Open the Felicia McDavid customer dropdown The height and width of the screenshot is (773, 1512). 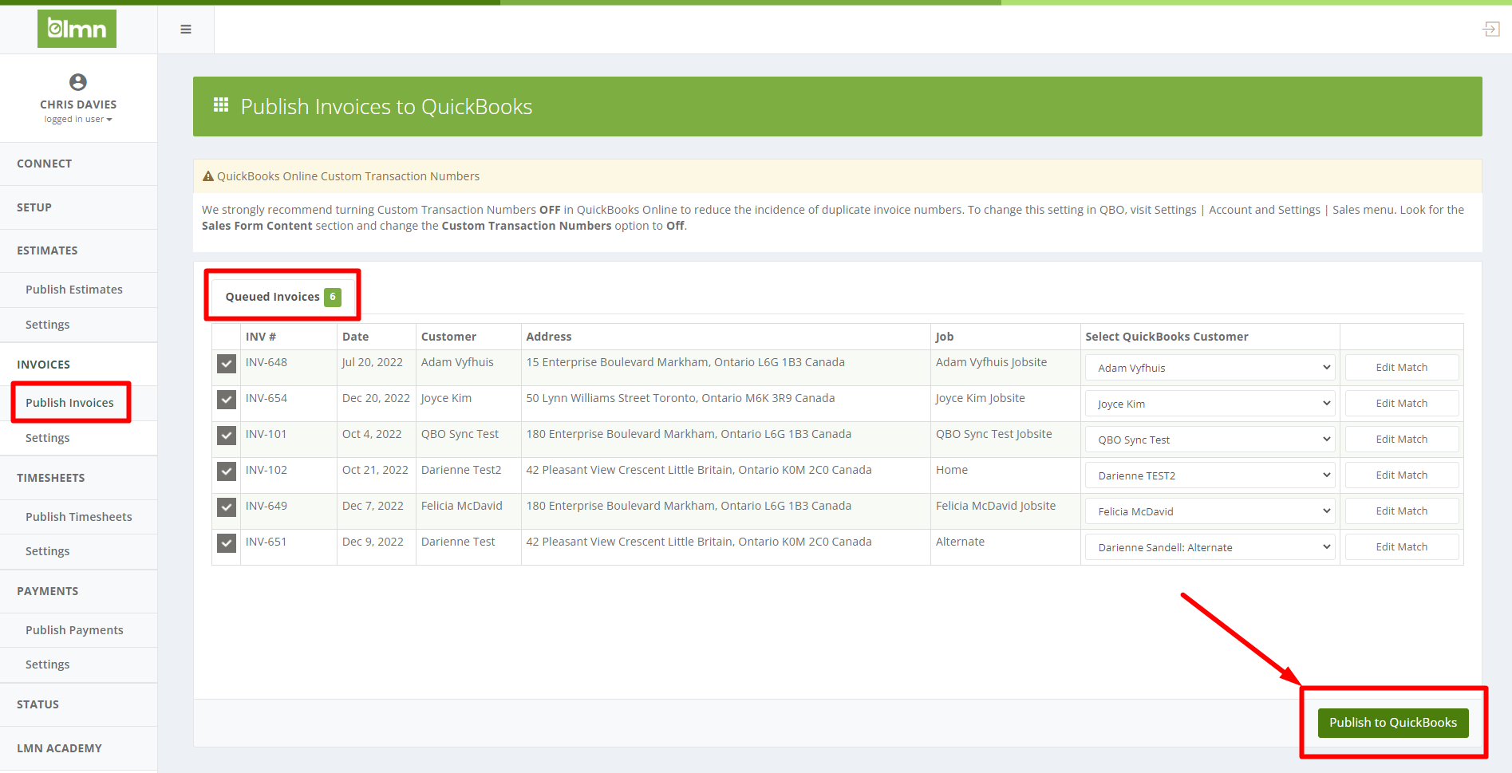[x=1210, y=511]
